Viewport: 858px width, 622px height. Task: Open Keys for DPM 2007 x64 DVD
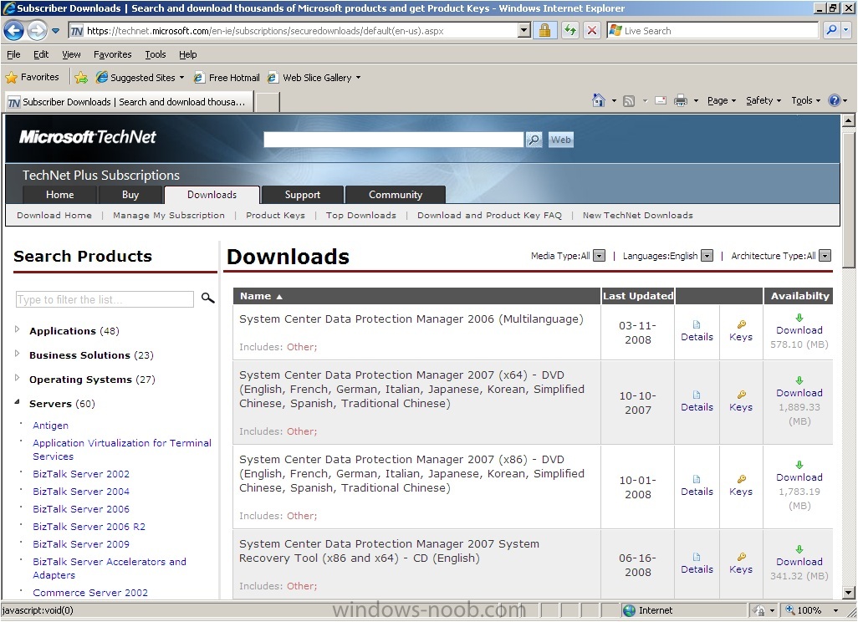741,401
